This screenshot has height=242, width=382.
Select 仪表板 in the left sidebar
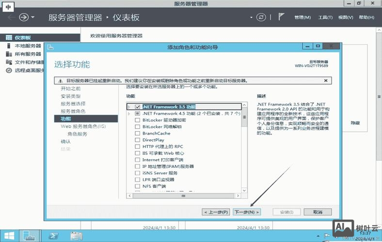pyautogui.click(x=40, y=37)
